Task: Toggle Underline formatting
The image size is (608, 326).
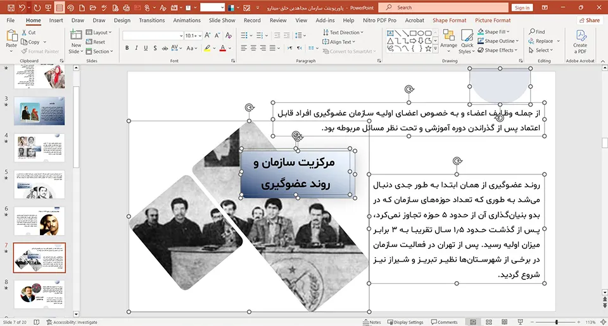Action: [x=146, y=48]
